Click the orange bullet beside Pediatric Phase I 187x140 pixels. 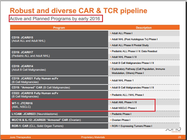coord(110,114)
